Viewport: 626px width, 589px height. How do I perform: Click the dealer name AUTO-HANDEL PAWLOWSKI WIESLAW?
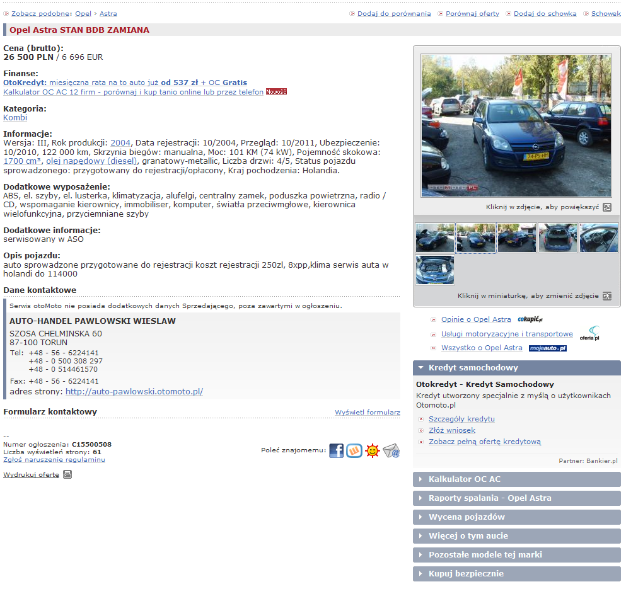[93, 321]
